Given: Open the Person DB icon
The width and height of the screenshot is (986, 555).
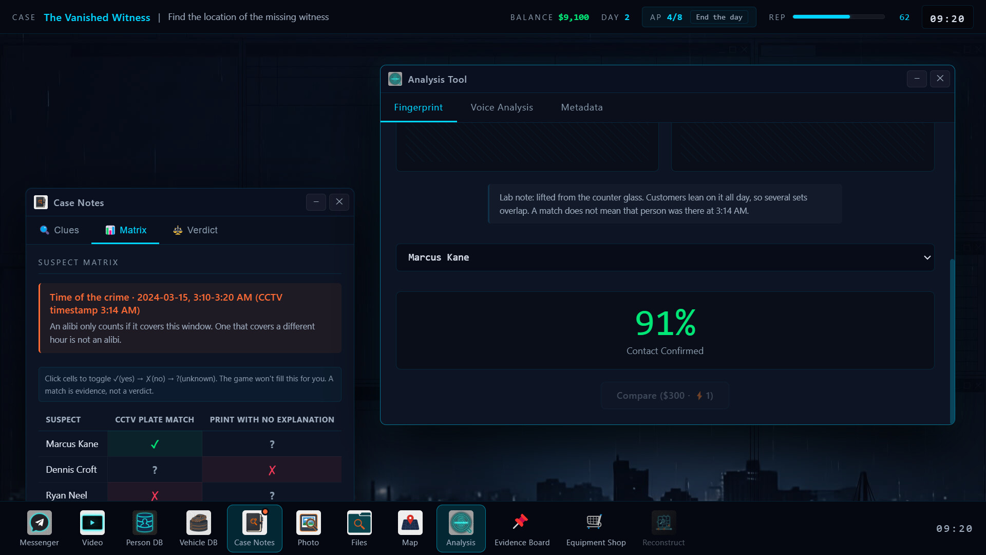Looking at the screenshot, I should click(x=144, y=528).
